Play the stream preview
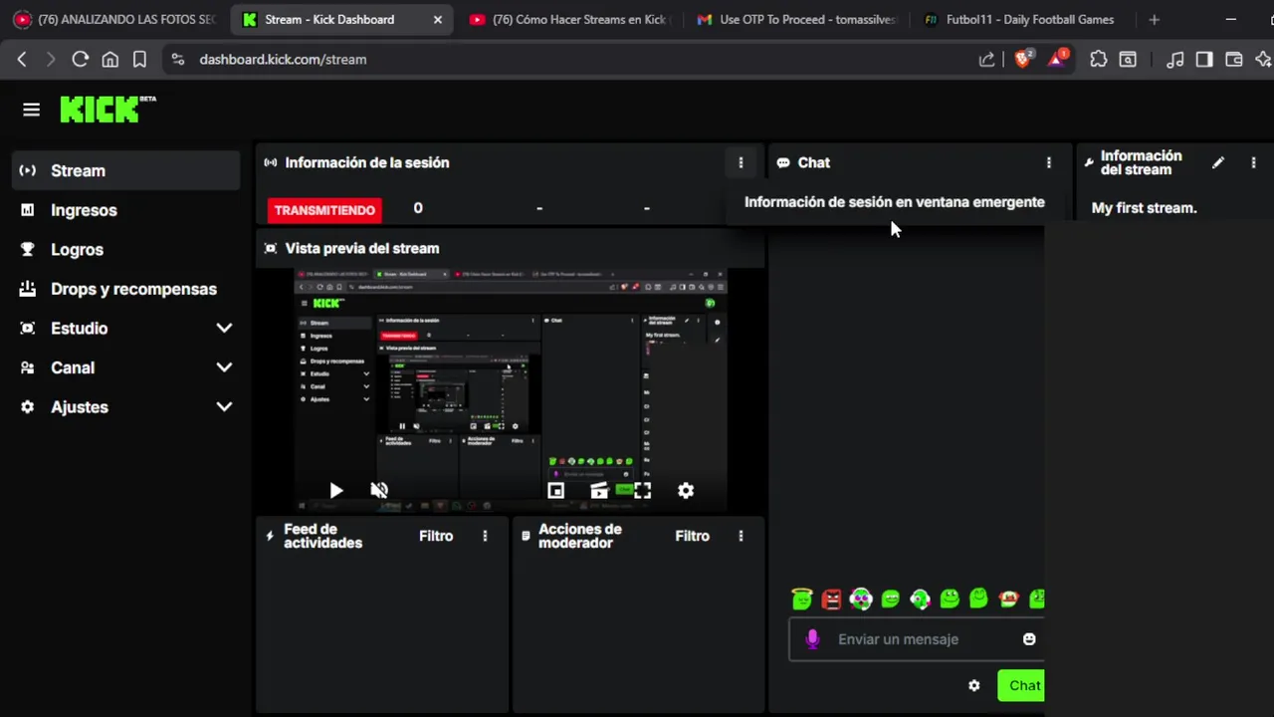 coord(335,490)
